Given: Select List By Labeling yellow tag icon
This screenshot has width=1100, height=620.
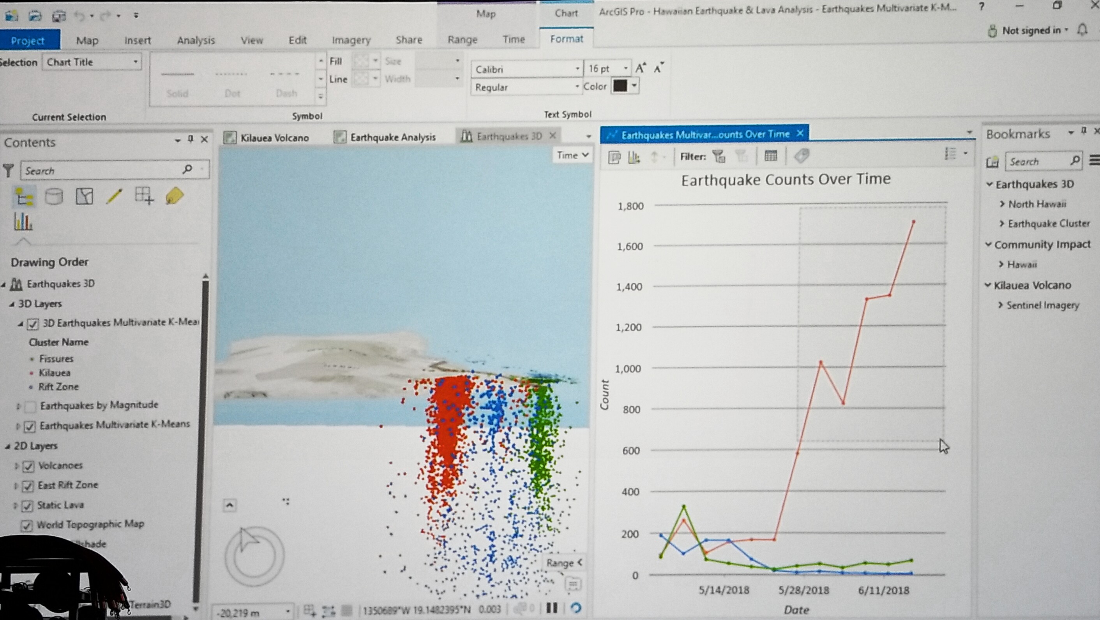Looking at the screenshot, I should coord(175,196).
